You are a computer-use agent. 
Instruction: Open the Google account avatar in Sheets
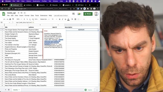coord(96,14)
